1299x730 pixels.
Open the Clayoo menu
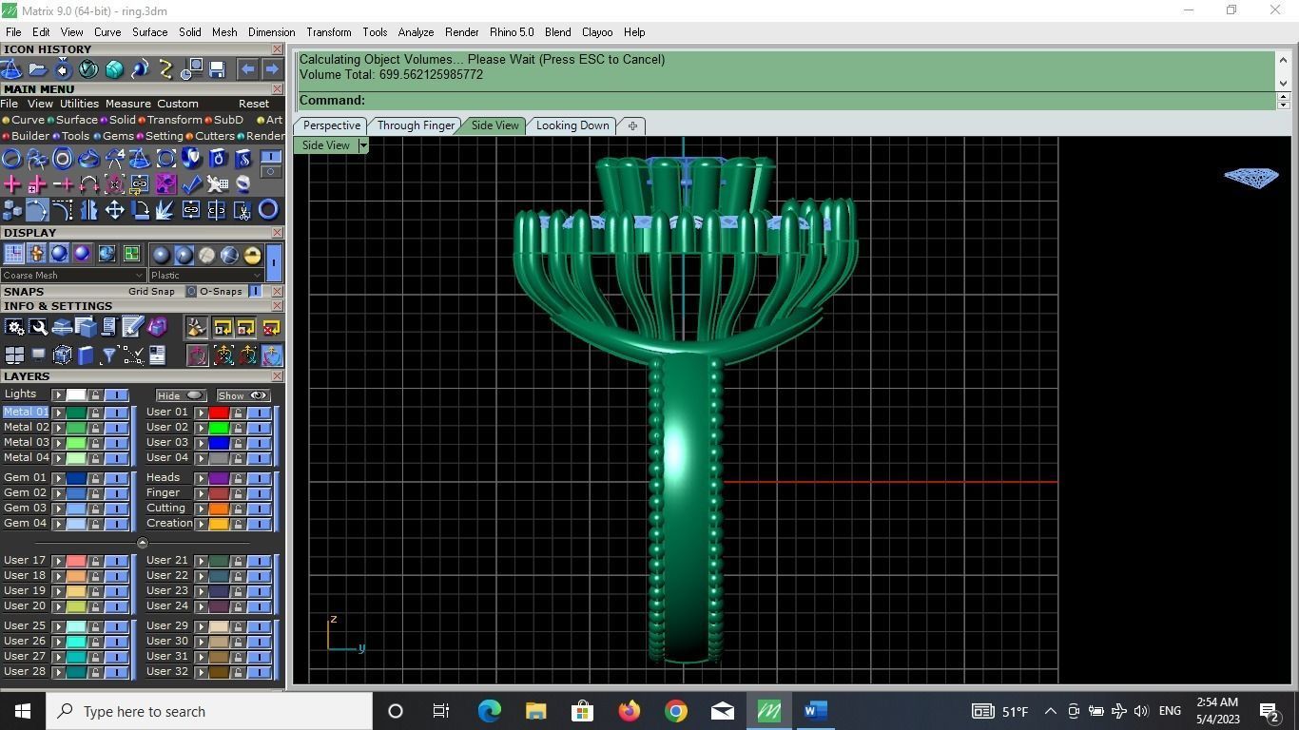pos(597,32)
